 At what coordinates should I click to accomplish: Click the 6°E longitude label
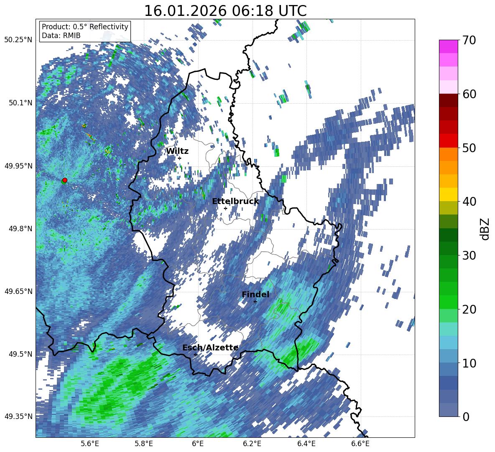pos(198,444)
